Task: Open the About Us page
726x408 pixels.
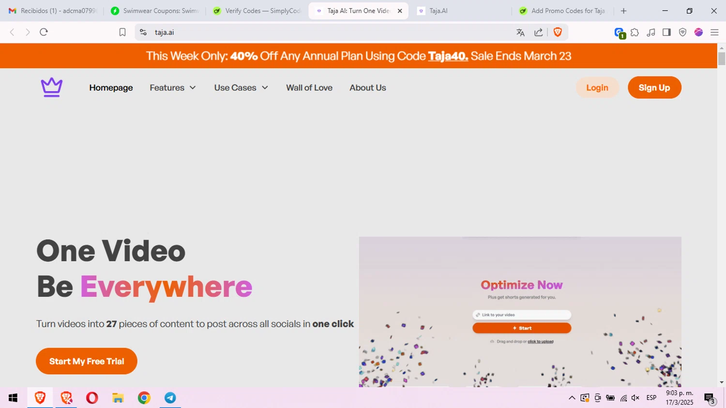Action: [368, 88]
